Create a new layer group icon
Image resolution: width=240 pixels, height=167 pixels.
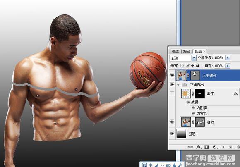pyautogui.click(x=222, y=147)
